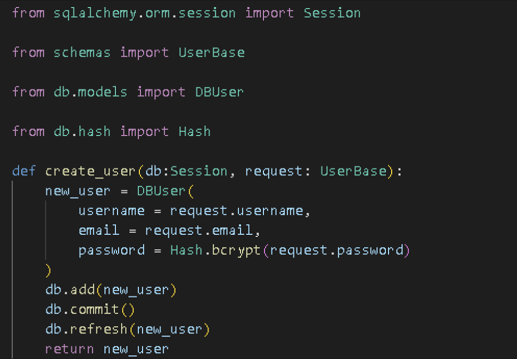This screenshot has width=517, height=359.
Task: Click the db.models module name
Action: click(90, 92)
